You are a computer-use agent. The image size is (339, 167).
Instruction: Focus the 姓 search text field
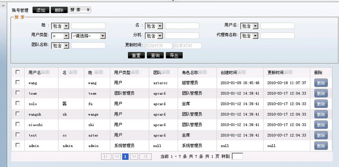click(89, 26)
